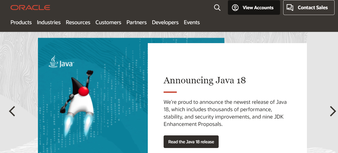This screenshot has width=338, height=153.
Task: Go to previous carousel slide arrow
Action: (12, 111)
